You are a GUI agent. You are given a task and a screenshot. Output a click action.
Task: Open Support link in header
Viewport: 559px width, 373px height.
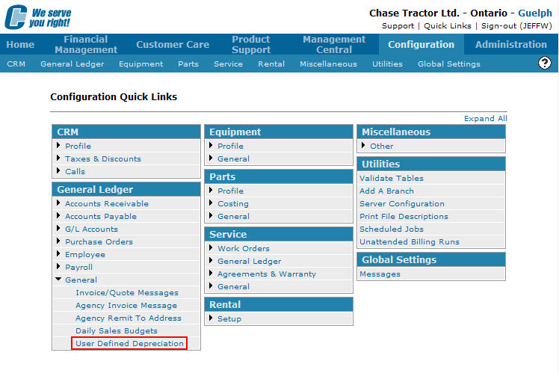pos(398,25)
